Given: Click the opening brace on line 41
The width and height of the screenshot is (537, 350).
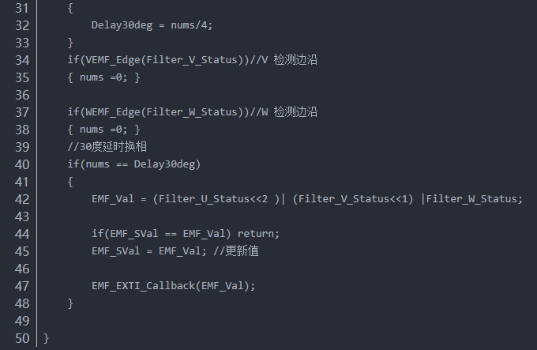Looking at the screenshot, I should tap(70, 182).
